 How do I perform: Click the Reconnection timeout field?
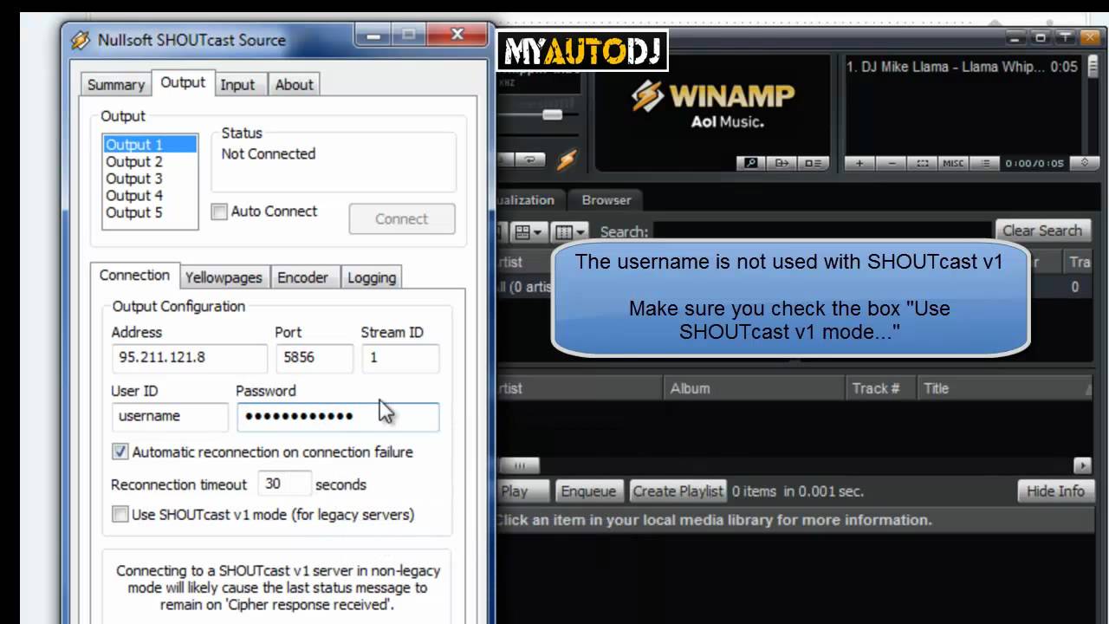point(284,484)
